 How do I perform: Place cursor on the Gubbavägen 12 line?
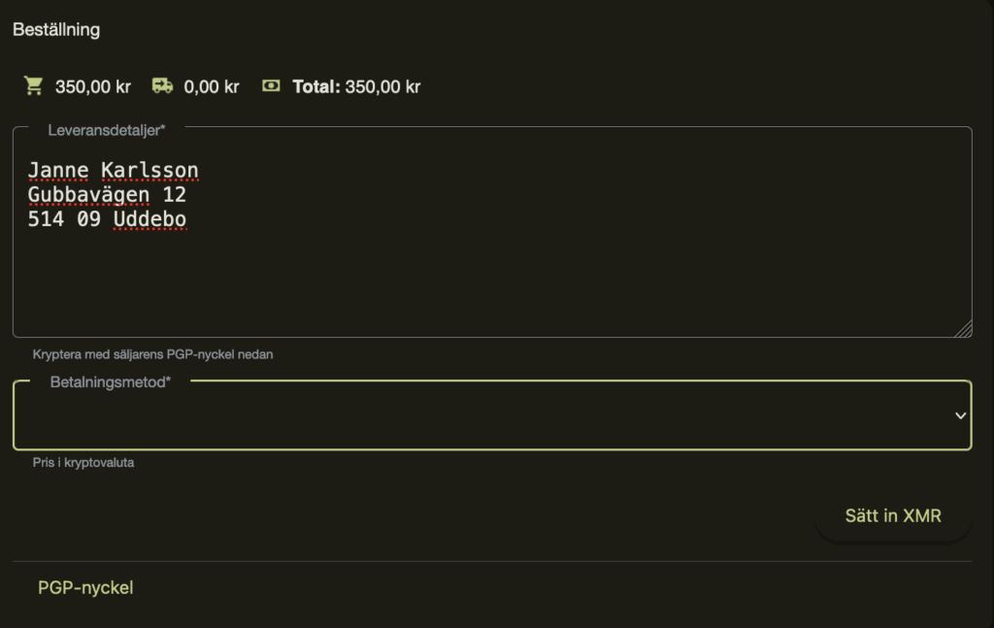[107, 195]
